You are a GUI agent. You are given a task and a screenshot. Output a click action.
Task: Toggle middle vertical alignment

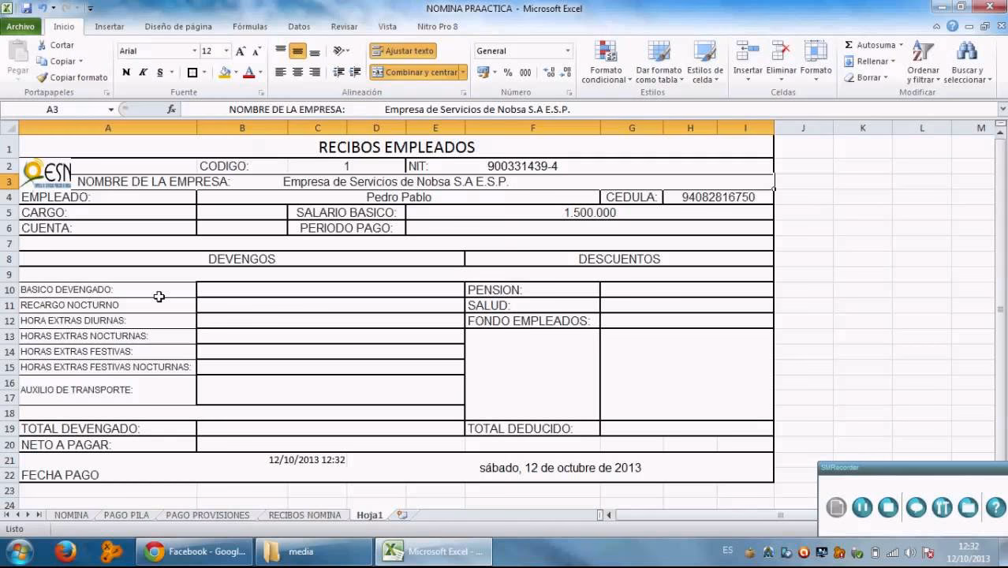point(297,50)
